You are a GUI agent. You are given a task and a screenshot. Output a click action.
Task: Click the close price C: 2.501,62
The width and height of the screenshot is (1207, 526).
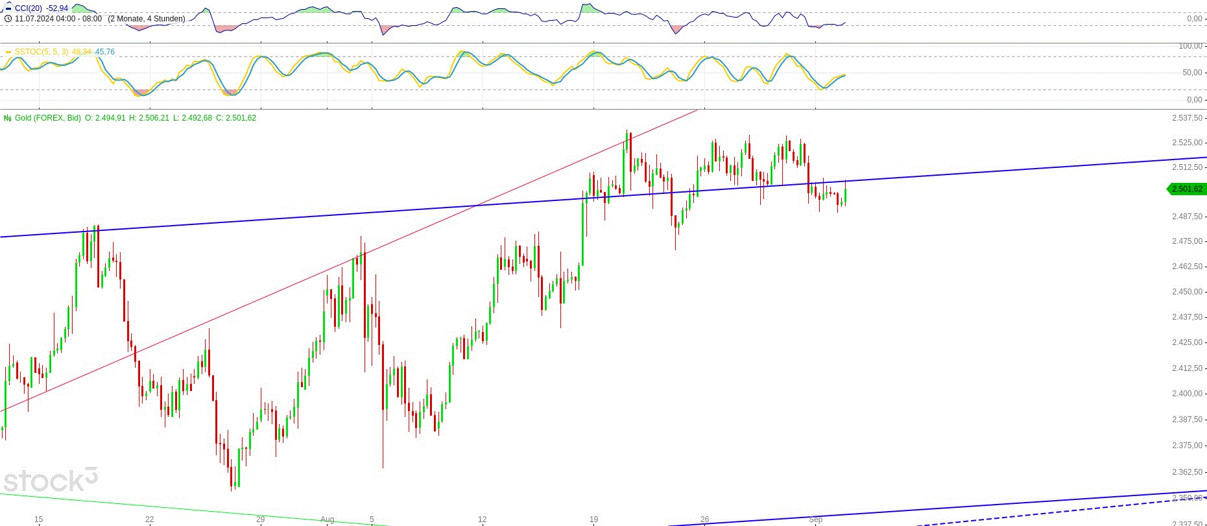click(x=236, y=118)
